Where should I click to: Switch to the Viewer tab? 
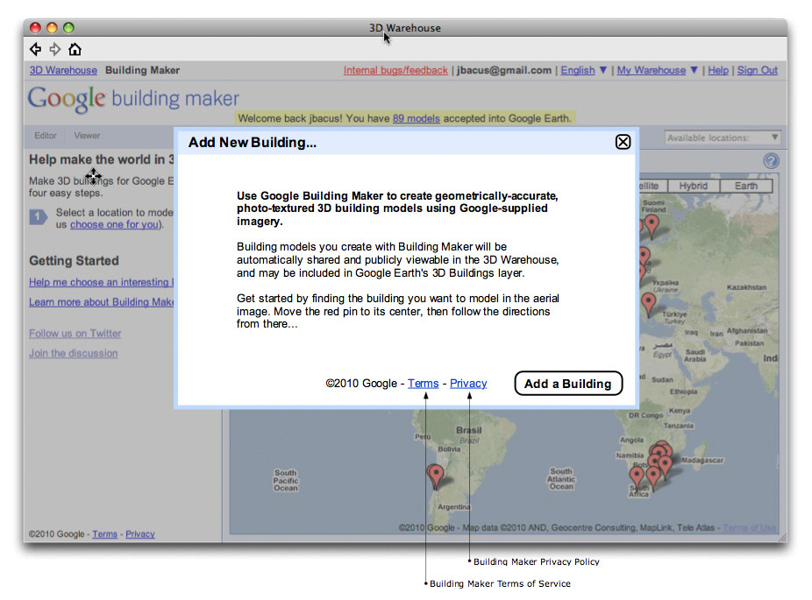click(87, 136)
